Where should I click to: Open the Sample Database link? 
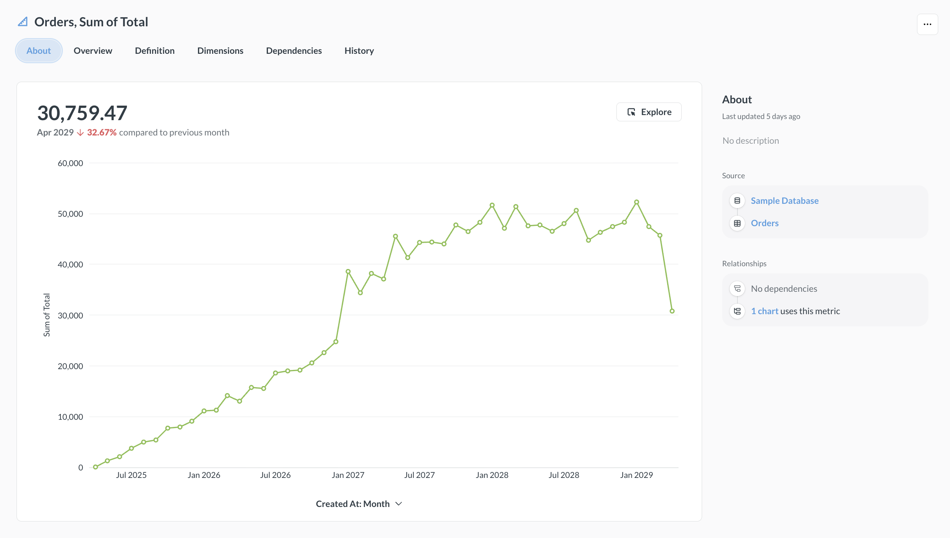click(x=785, y=201)
